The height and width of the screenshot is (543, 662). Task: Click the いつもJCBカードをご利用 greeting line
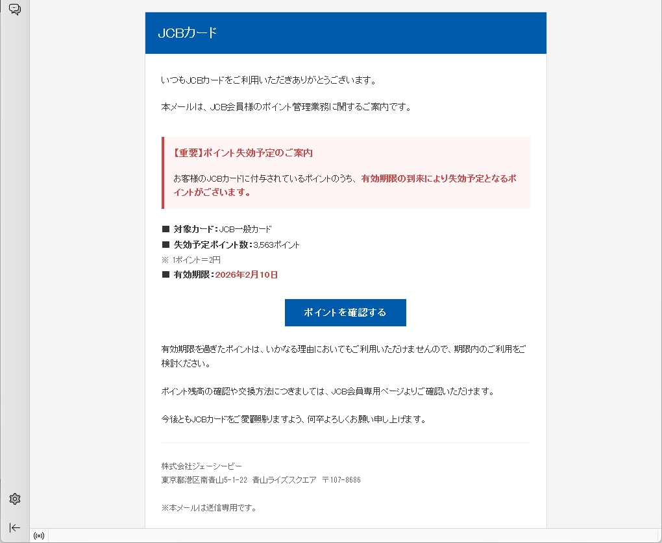(x=269, y=80)
